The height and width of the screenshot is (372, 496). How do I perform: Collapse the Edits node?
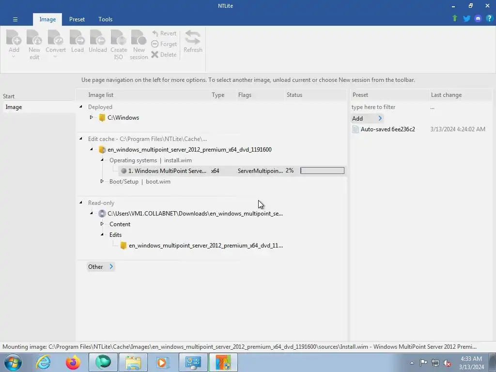[x=102, y=235]
